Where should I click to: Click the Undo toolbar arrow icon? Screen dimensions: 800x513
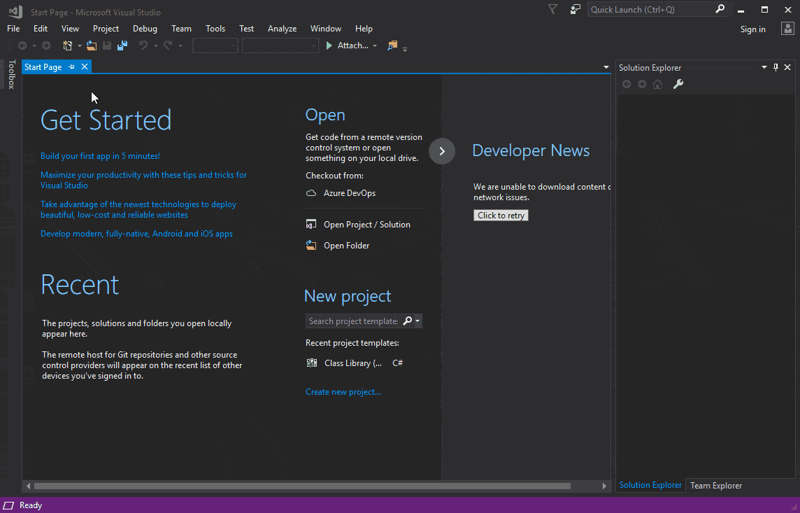(x=143, y=45)
